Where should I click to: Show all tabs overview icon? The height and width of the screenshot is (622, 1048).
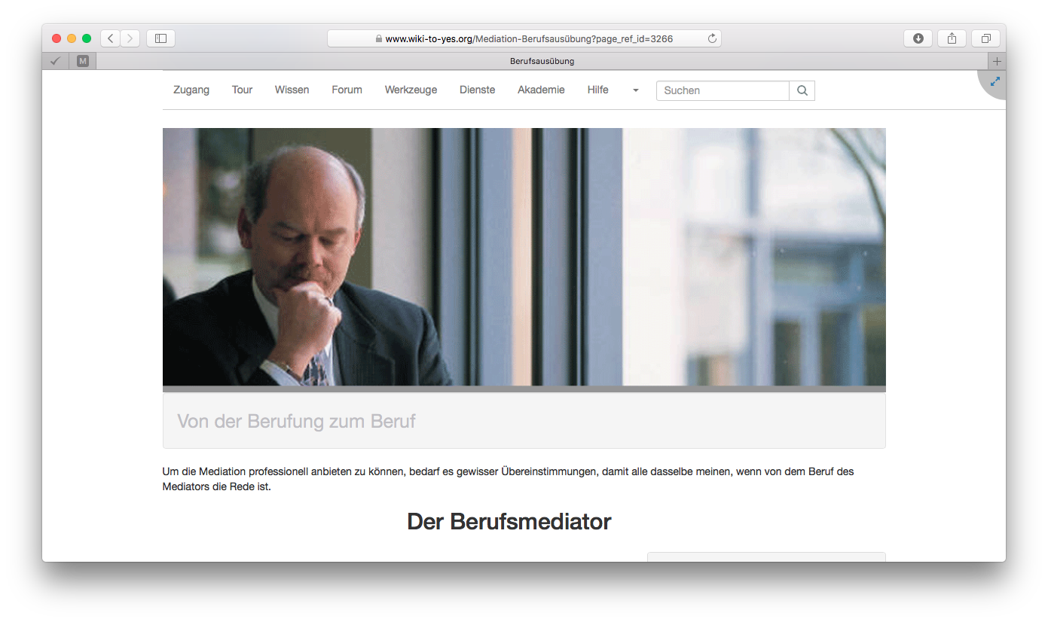pyautogui.click(x=985, y=38)
